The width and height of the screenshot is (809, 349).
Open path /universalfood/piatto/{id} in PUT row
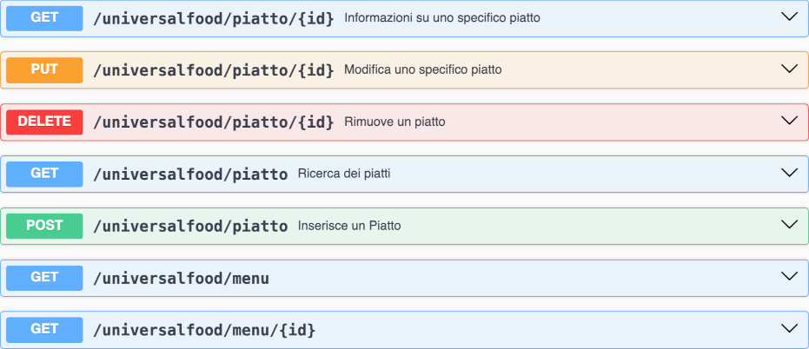213,69
